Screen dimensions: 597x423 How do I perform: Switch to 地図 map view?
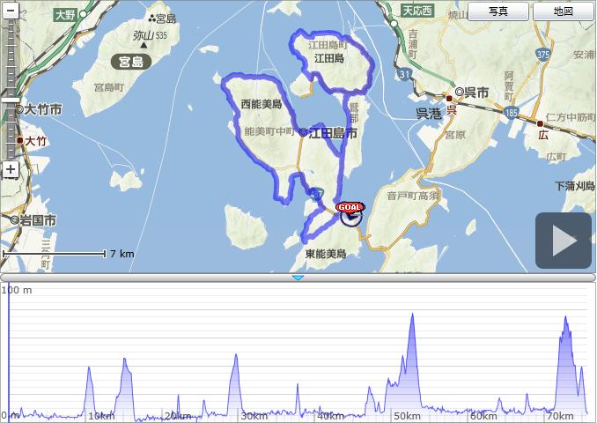click(x=563, y=11)
